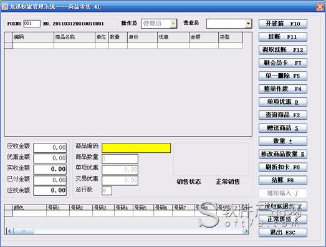Click the POSNO input box
Image resolution: width=326 pixels, height=247 pixels.
click(x=32, y=24)
